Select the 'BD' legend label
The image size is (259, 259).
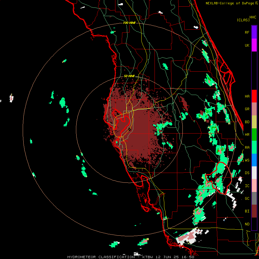247,122
